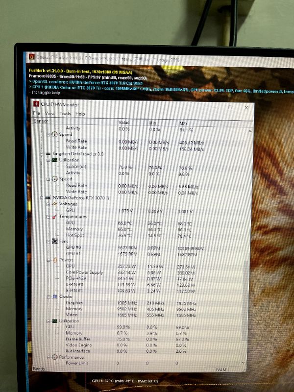Collapse the Performance group

click(48, 357)
